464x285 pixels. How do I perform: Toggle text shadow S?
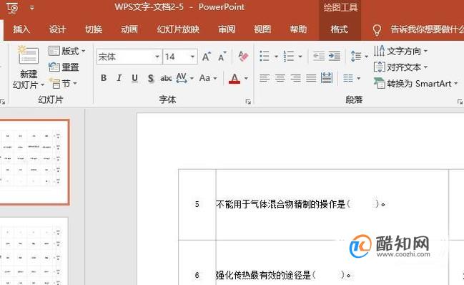151,78
